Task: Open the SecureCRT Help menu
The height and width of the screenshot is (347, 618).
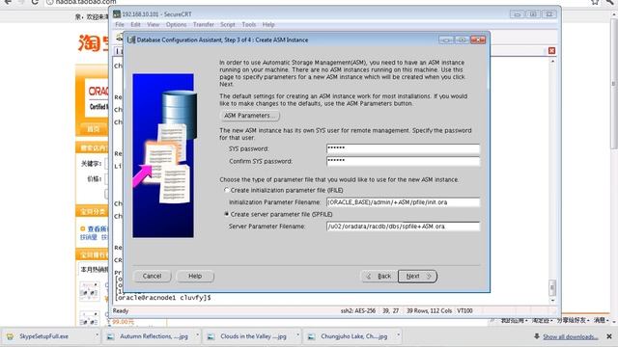Action: point(268,24)
